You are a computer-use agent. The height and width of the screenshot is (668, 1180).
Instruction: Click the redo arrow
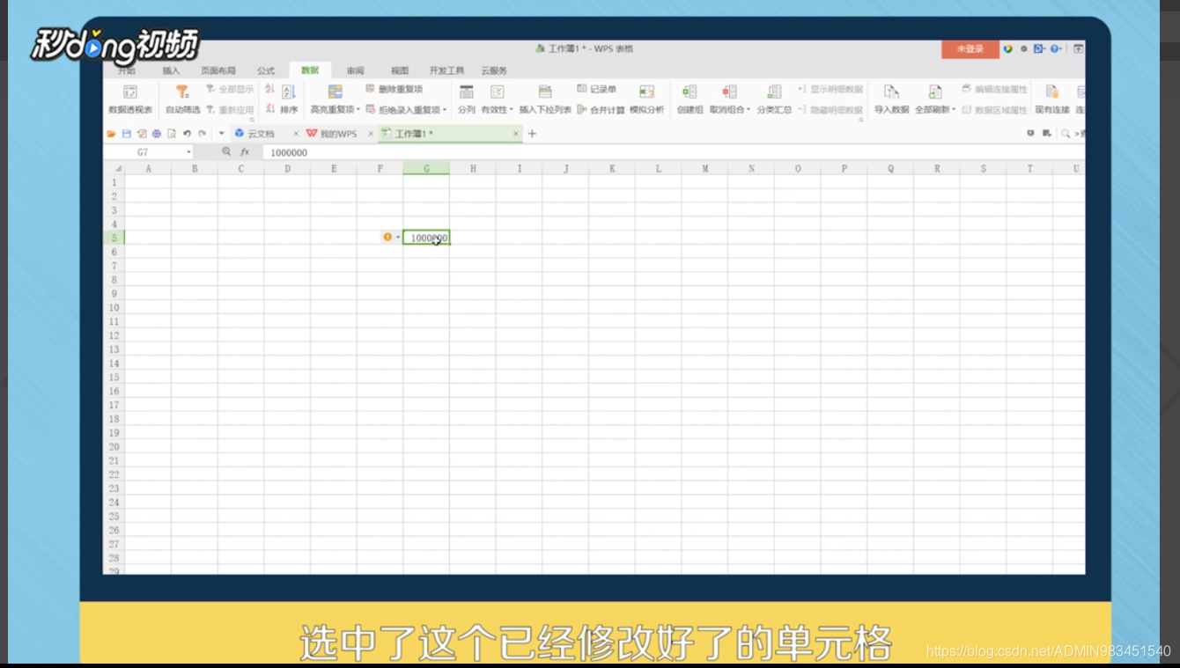tap(202, 134)
